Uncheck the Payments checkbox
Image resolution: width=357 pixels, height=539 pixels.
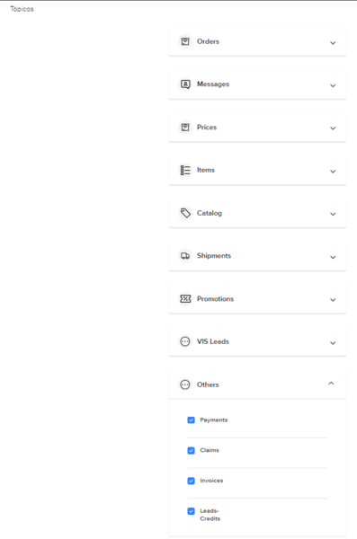[x=191, y=420]
